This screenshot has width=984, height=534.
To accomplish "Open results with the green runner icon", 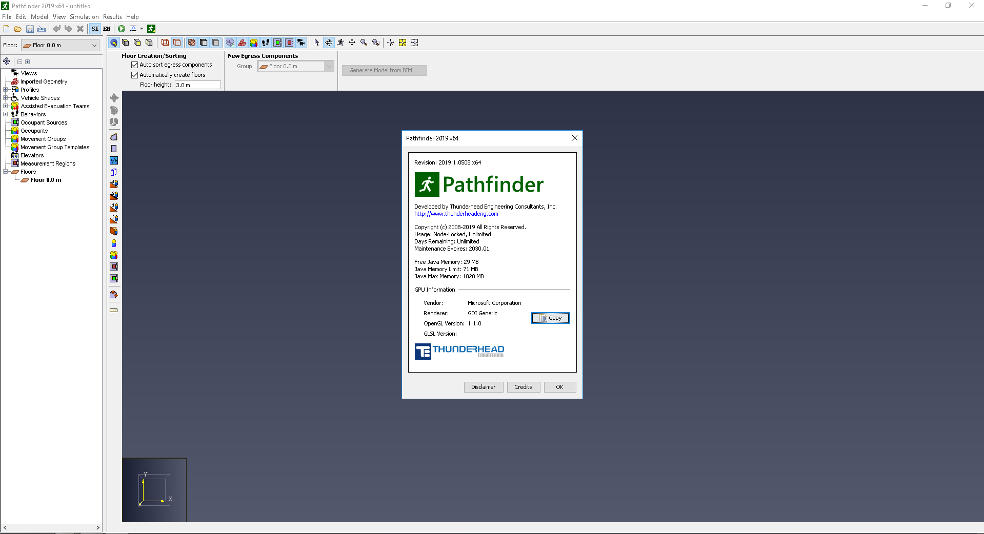I will coord(151,29).
